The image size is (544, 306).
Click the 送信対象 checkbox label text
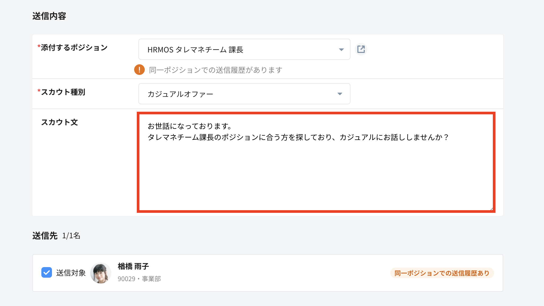(x=71, y=273)
